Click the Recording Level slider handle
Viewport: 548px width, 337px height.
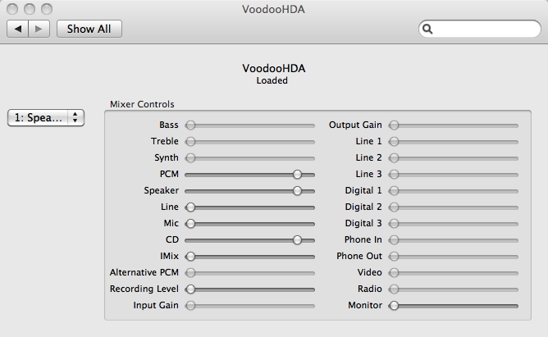pyautogui.click(x=190, y=289)
